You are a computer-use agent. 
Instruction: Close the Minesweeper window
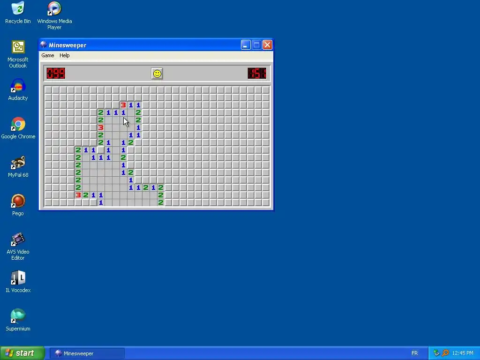[x=267, y=45]
